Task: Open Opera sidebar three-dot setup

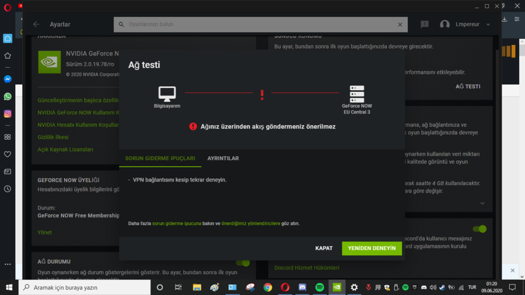Action: click(8, 264)
